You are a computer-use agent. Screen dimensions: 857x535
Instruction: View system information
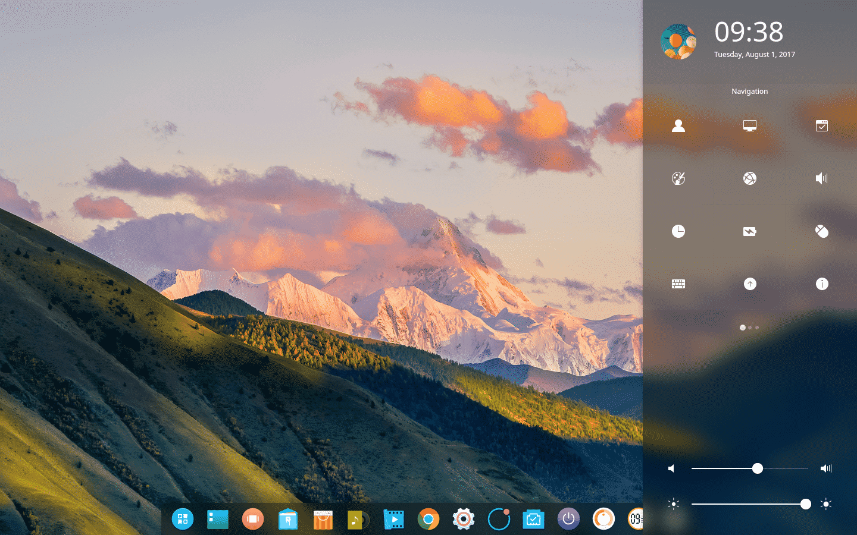[x=822, y=284]
